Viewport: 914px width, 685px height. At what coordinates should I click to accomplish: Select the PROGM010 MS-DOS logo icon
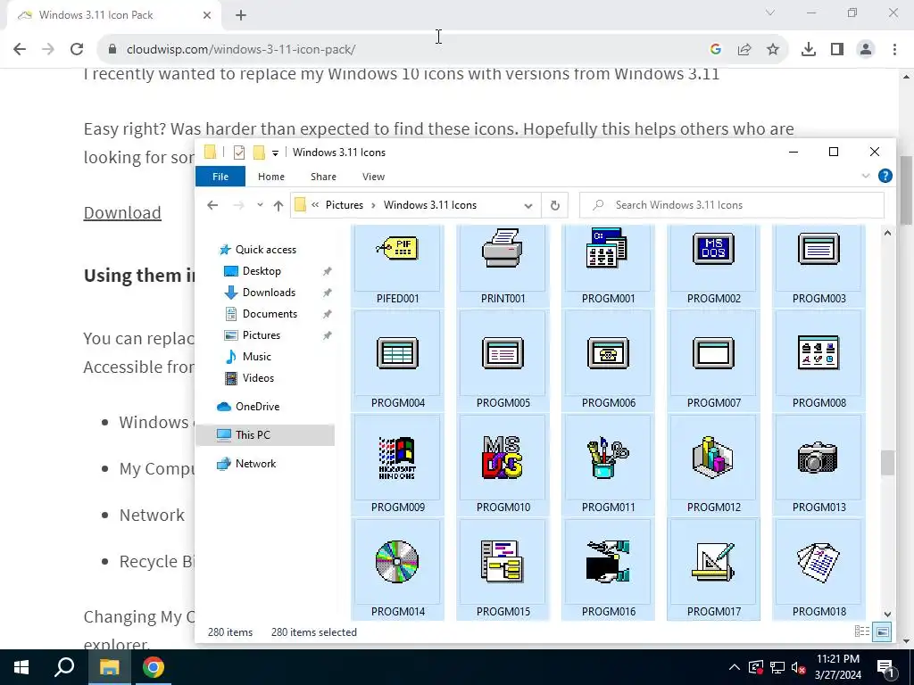[x=503, y=465]
